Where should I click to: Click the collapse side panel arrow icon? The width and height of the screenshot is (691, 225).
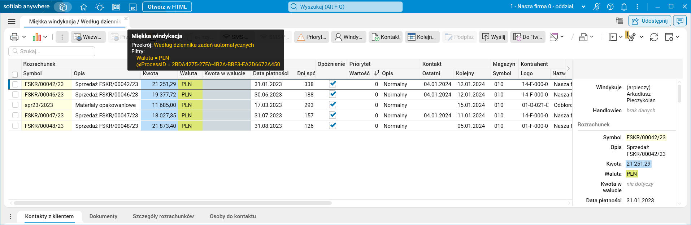(613, 37)
